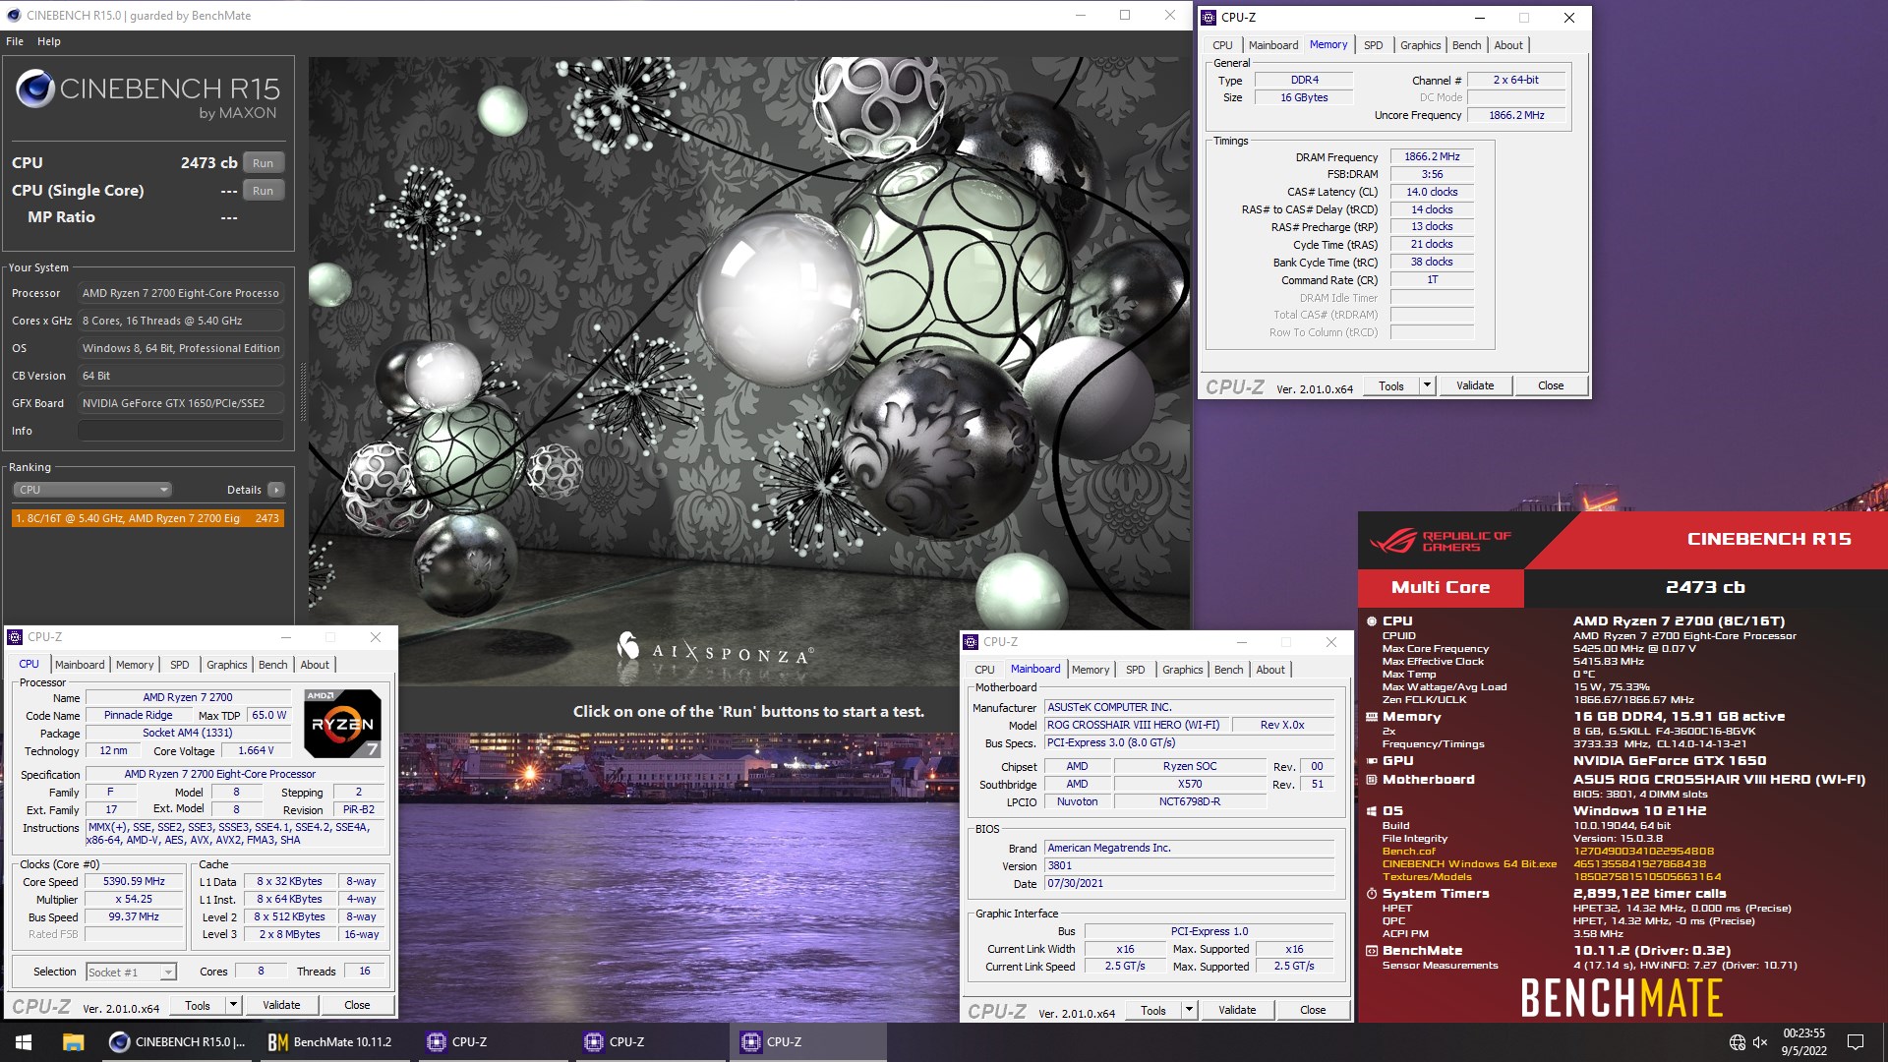1888x1062 pixels.
Task: Open CPU tab in the Memory window
Action: coord(1222,45)
